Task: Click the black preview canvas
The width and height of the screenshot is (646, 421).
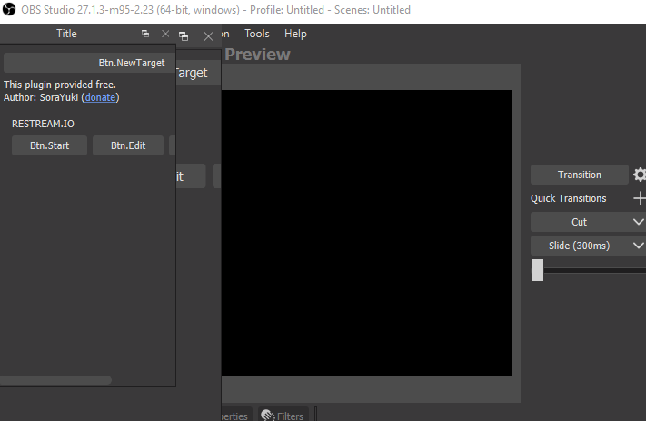Action: tap(365, 232)
